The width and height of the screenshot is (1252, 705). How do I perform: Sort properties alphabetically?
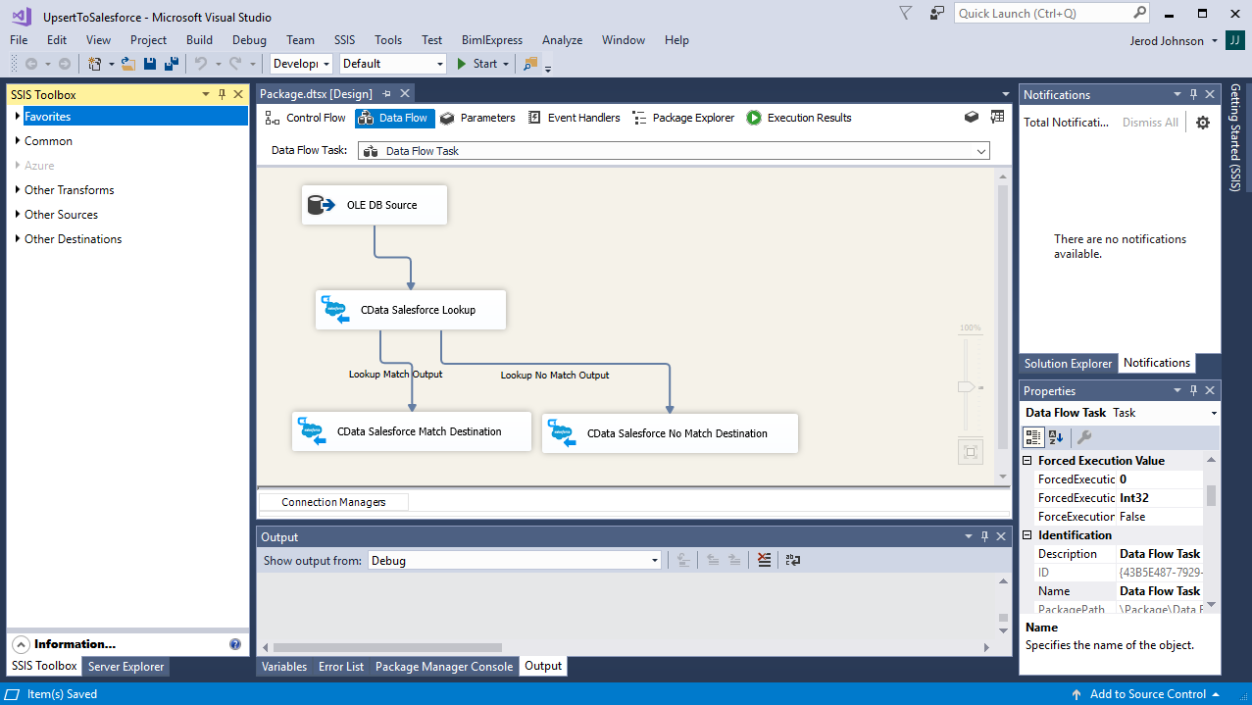point(1056,437)
